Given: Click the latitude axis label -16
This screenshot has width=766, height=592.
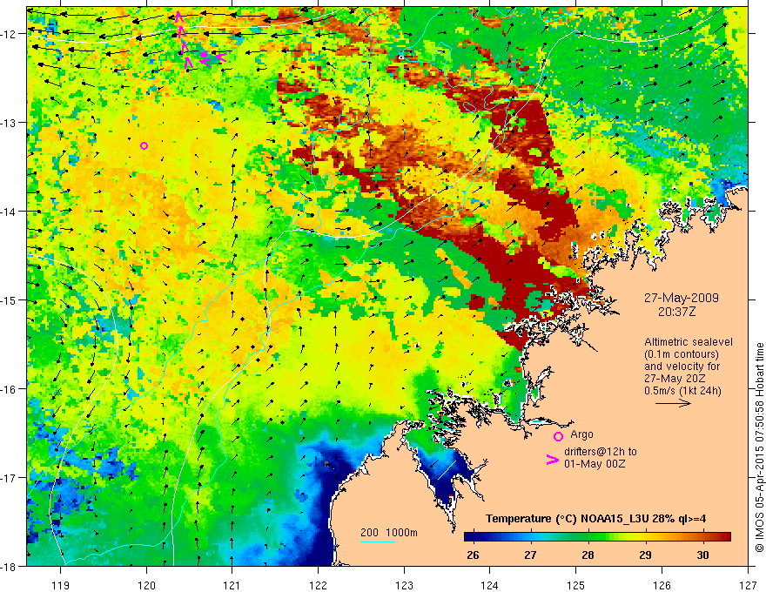Looking at the screenshot, I should [9, 389].
